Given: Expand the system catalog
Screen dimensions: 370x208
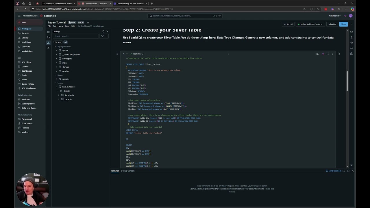Looking at the screenshot, I should pyautogui.click(x=56, y=50).
